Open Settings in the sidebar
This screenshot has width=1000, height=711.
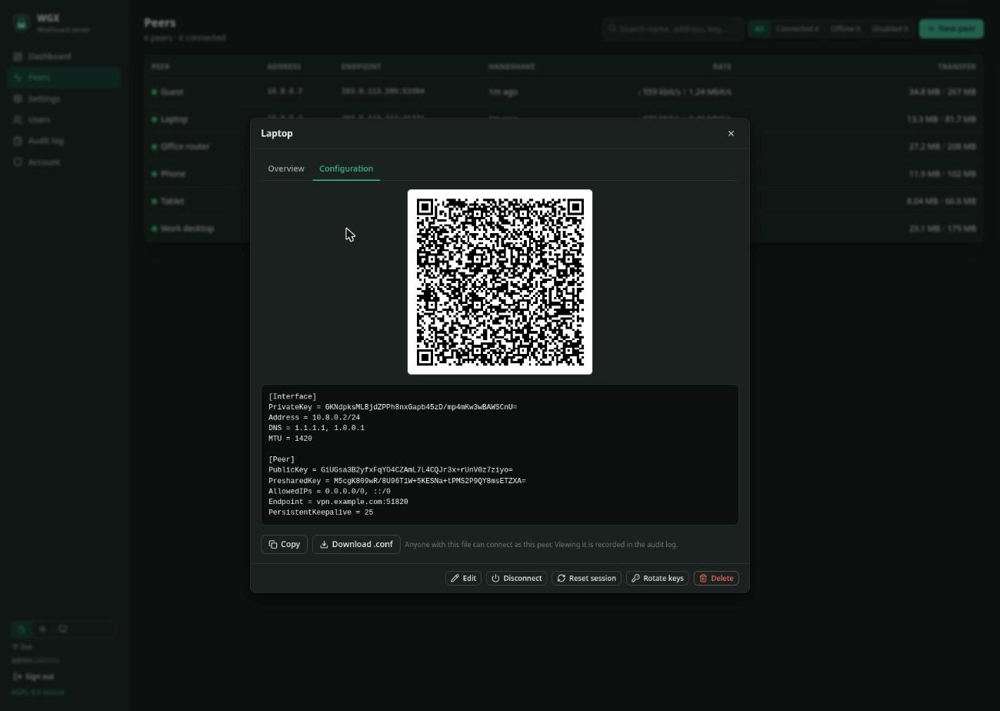(x=63, y=98)
